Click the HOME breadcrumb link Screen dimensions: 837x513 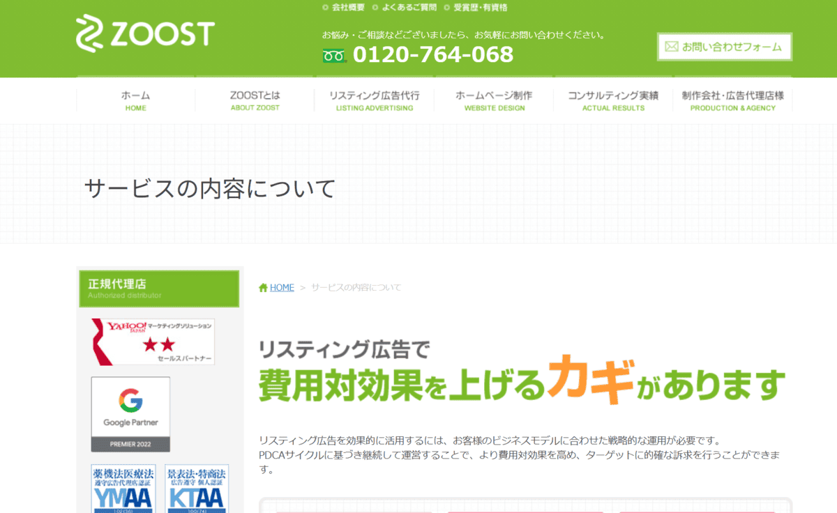point(282,288)
